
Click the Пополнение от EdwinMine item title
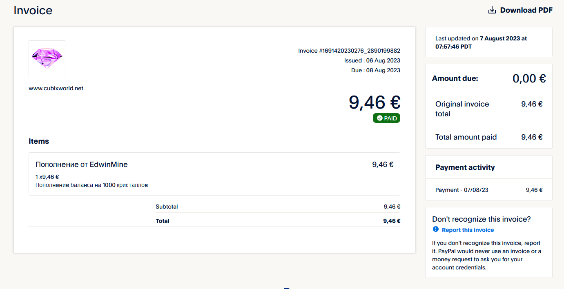[82, 165]
